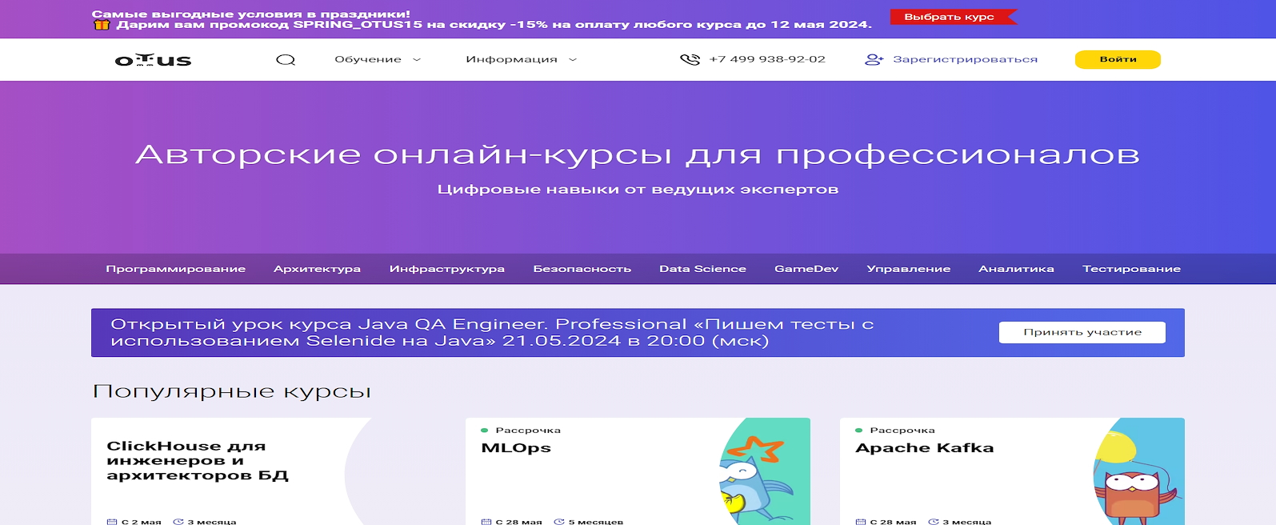
Task: Click 'С 28 мая' date on Apache Kafka card
Action: [x=894, y=522]
